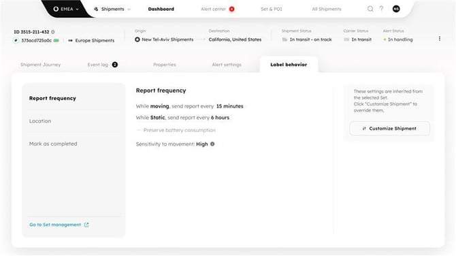
Task: Follow the Go to Set management link
Action: (x=55, y=225)
